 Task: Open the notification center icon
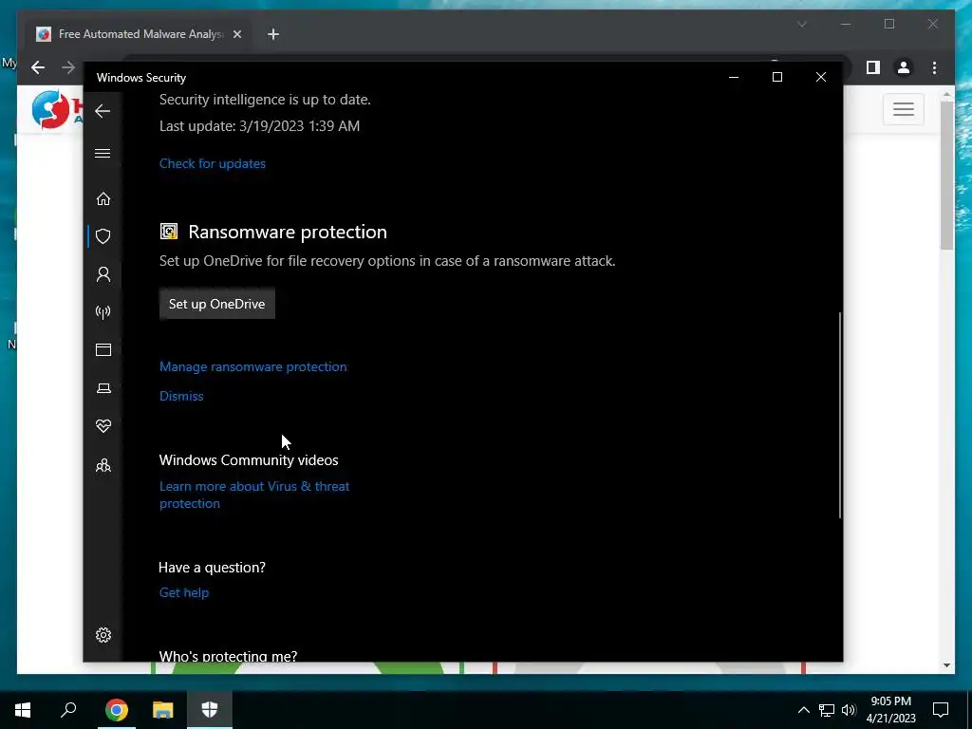pos(941,710)
